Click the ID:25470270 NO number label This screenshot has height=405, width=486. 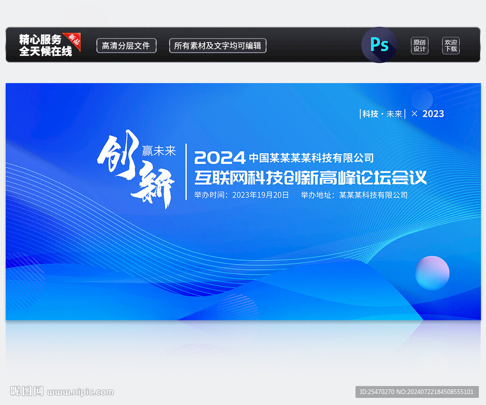click(417, 392)
